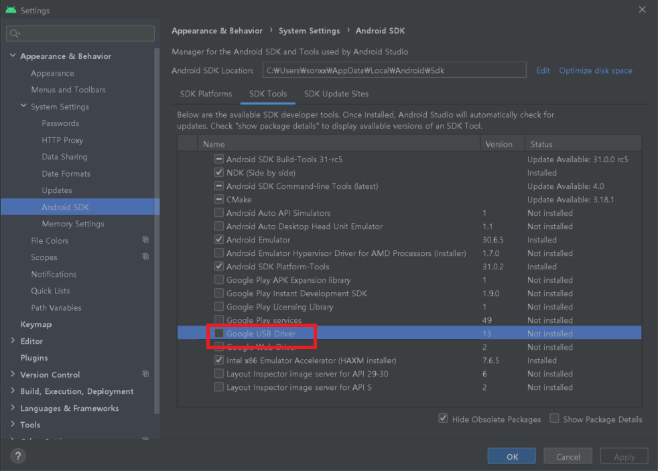Click project-level icon beside Scopes
658x471 pixels.
[145, 256]
